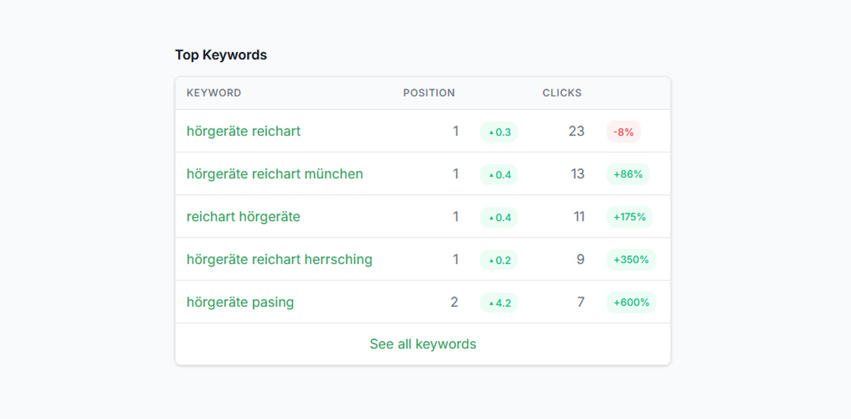Click the 0.3 position change badge

coord(499,132)
